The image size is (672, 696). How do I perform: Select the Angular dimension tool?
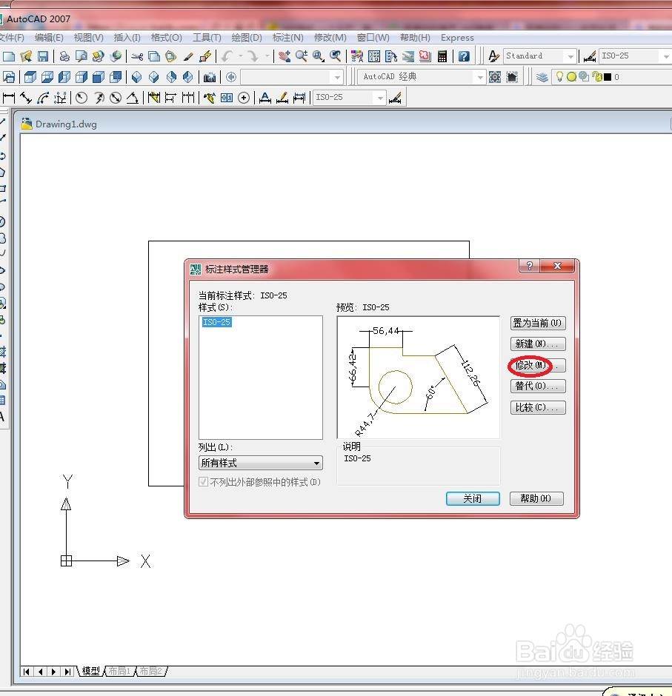pyautogui.click(x=133, y=98)
